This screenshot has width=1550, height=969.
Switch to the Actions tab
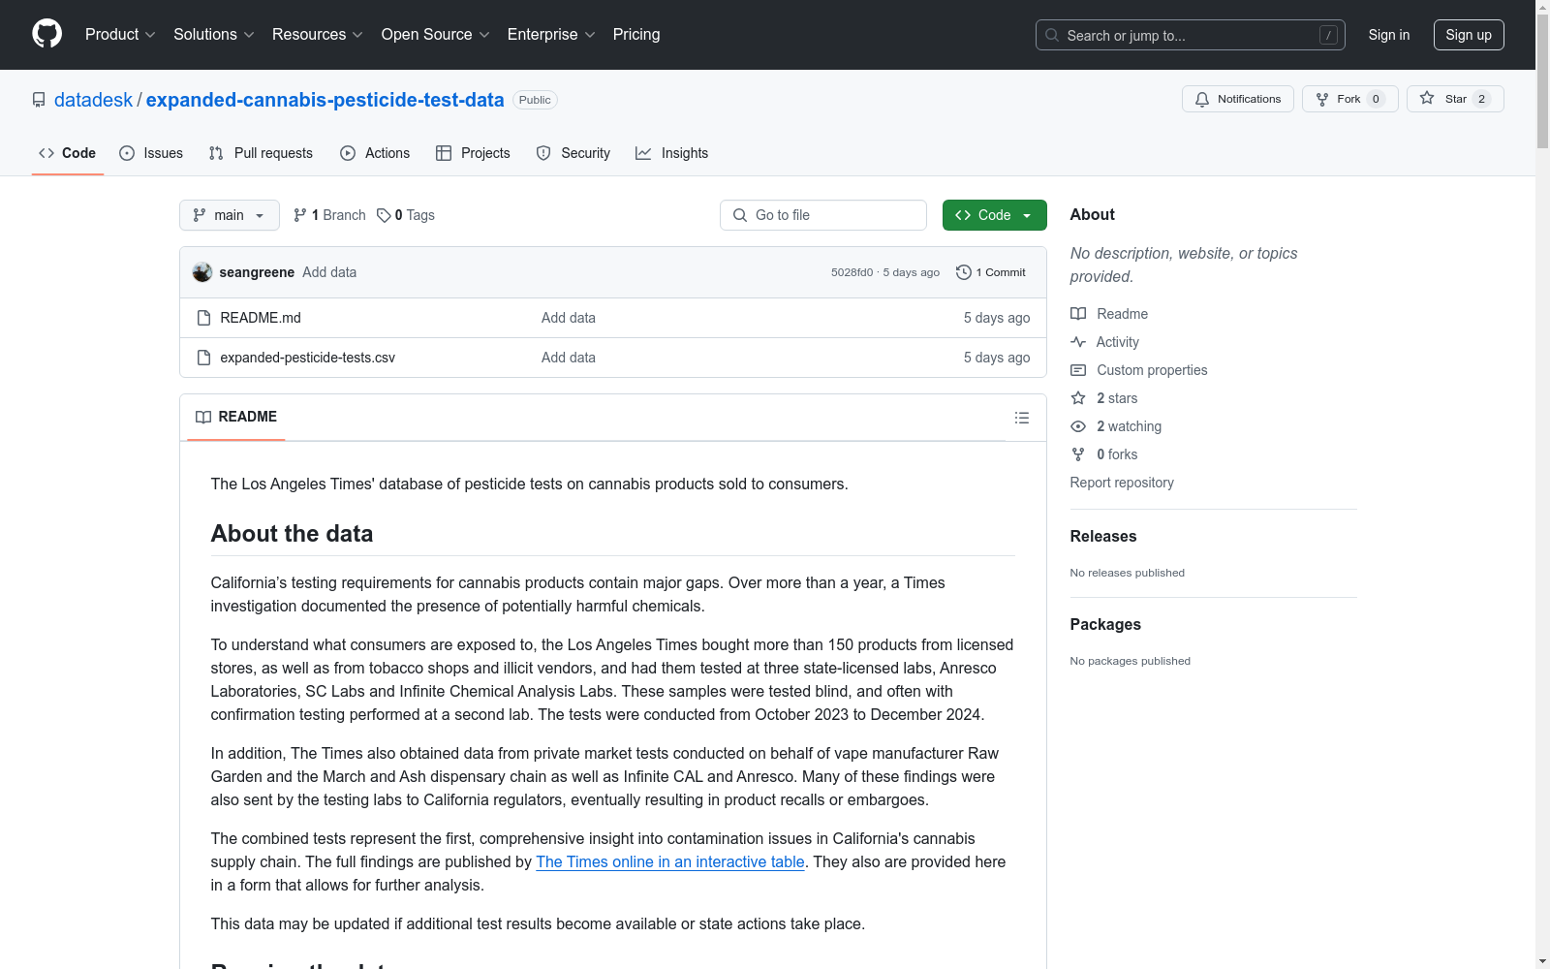click(x=375, y=153)
